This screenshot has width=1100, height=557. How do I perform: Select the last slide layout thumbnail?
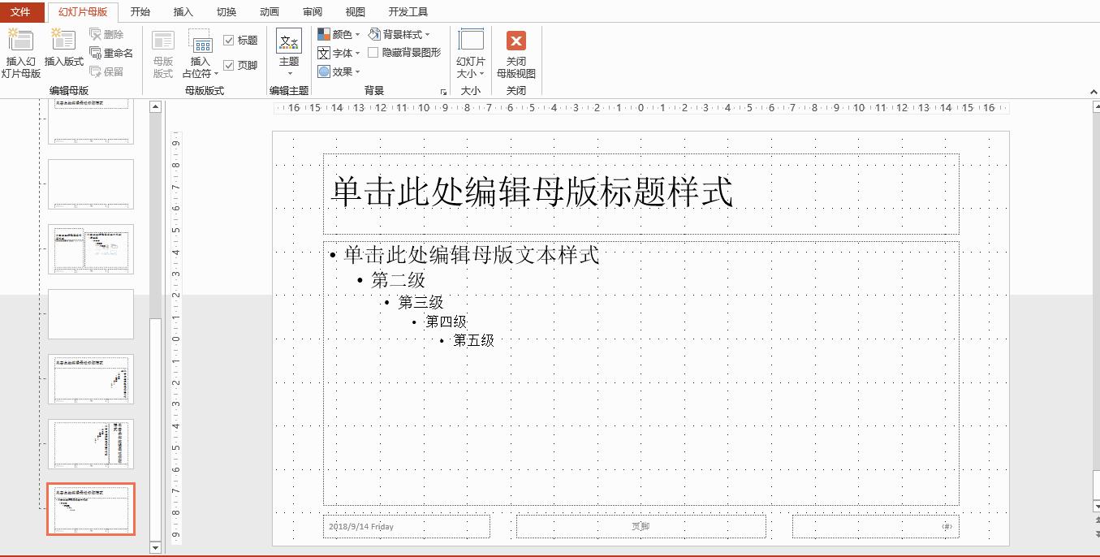(x=91, y=510)
